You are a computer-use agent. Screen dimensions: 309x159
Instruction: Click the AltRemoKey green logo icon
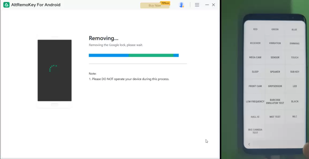(6, 5)
